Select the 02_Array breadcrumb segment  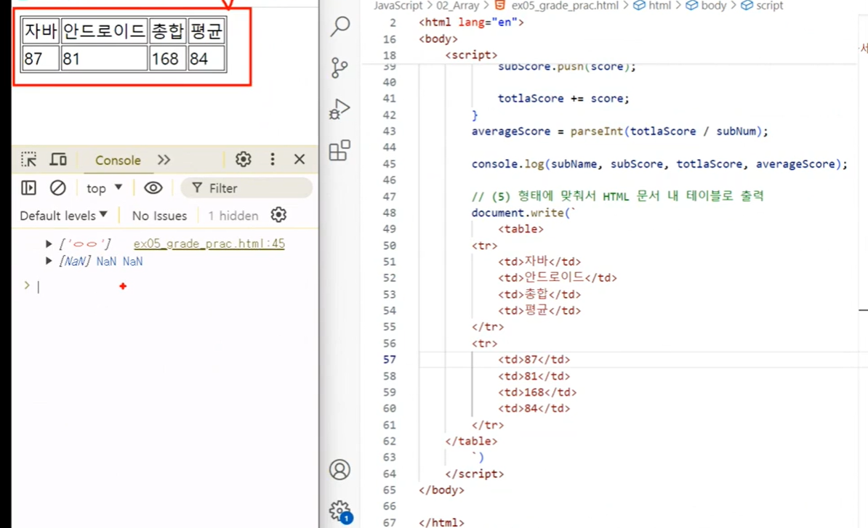[458, 6]
